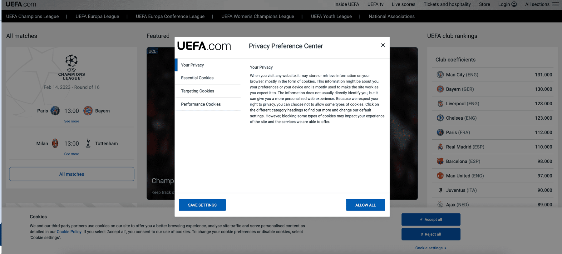Open the Targeting Cookies section

coord(198,91)
